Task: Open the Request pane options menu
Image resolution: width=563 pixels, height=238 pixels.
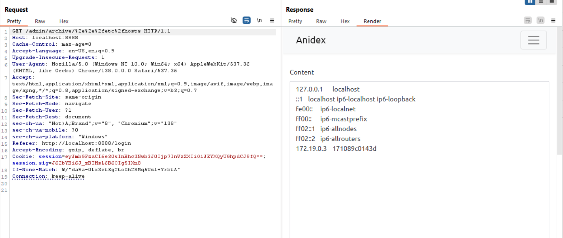Action: [x=272, y=20]
